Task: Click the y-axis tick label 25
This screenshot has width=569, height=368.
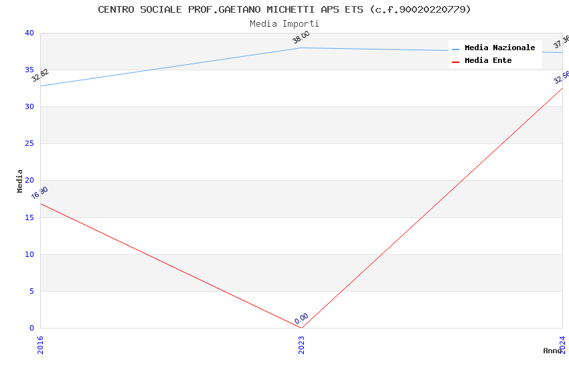Action: (29, 143)
